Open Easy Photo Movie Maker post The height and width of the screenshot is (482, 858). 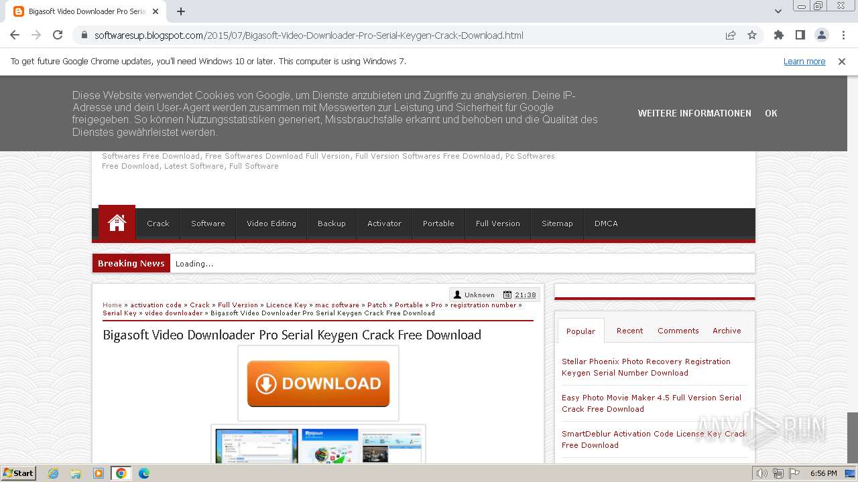652,403
